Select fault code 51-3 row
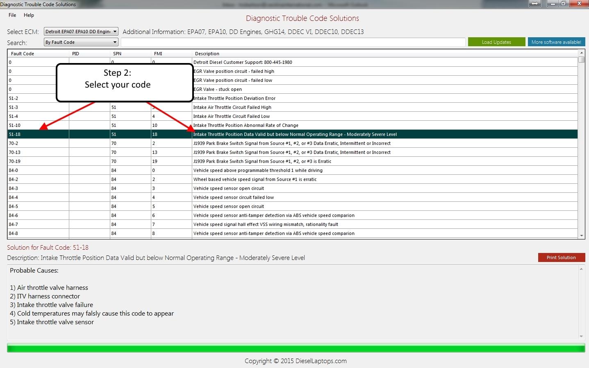589x368 pixels. click(x=293, y=107)
